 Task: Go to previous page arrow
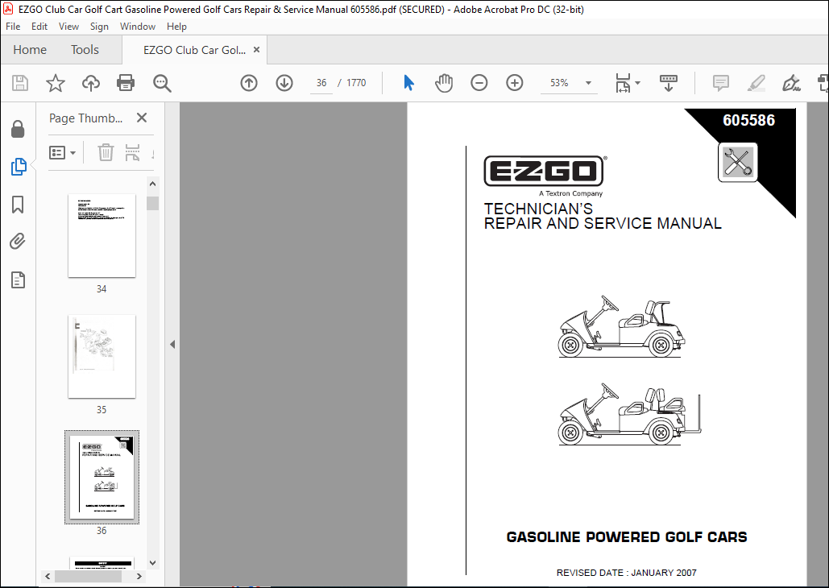coord(249,83)
